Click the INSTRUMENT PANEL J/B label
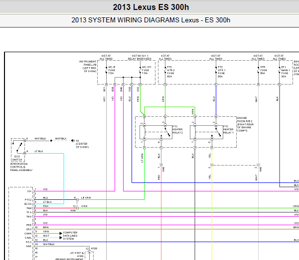The height and width of the screenshot is (260, 299). pos(88,67)
